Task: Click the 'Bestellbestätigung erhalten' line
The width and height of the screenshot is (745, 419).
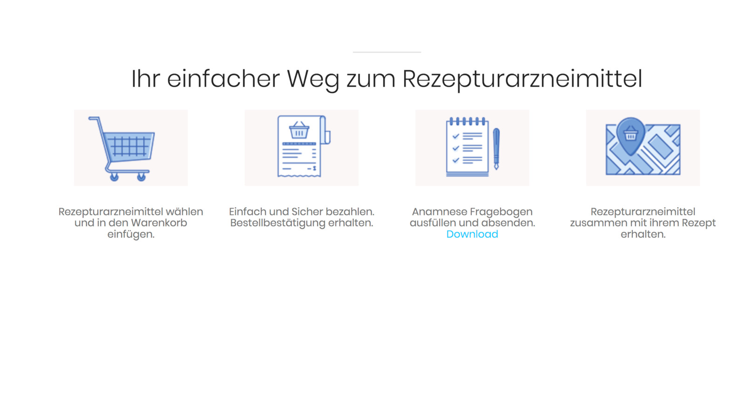Action: tap(301, 223)
